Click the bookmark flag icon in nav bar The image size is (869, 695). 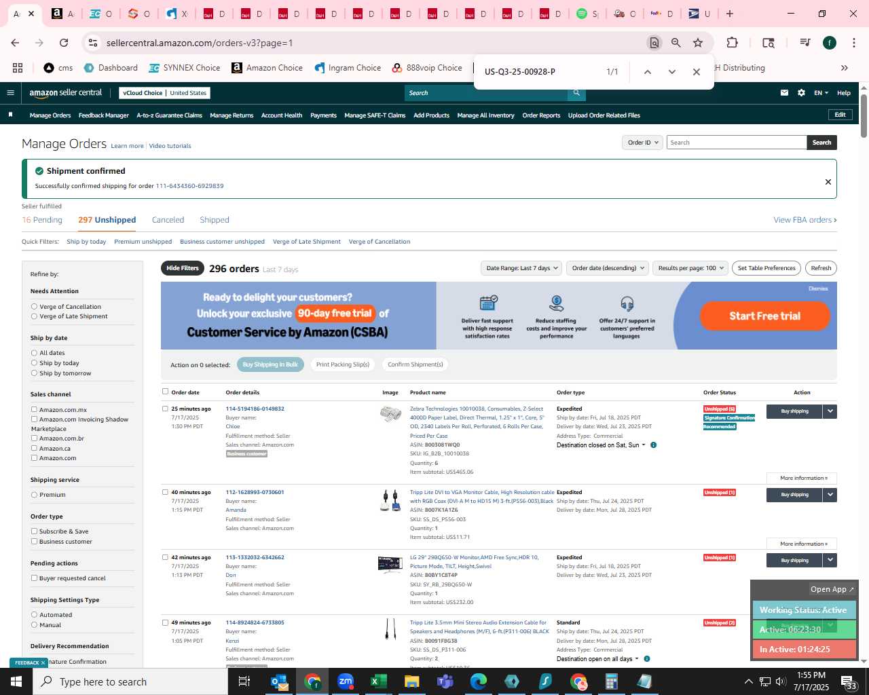pyautogui.click(x=10, y=115)
